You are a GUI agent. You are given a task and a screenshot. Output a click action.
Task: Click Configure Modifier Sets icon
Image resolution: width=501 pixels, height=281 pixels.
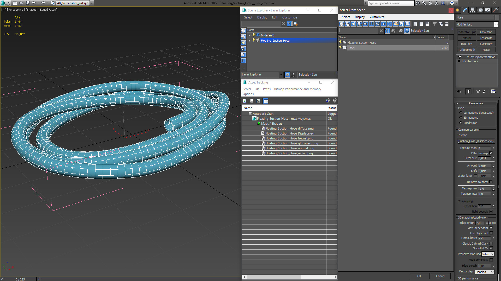point(493,92)
